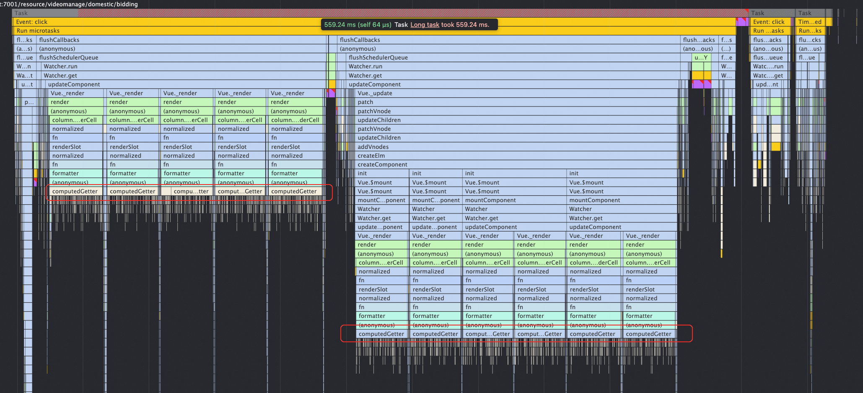The image size is (863, 393).
Task: Select the truncated Tim...ed event bar
Action: click(810, 22)
